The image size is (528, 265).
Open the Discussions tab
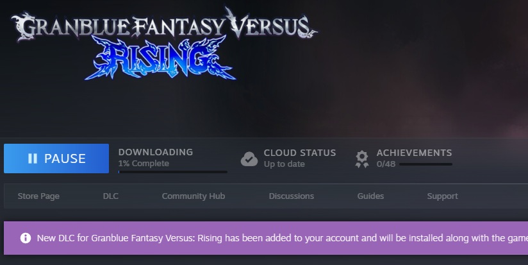tap(292, 196)
